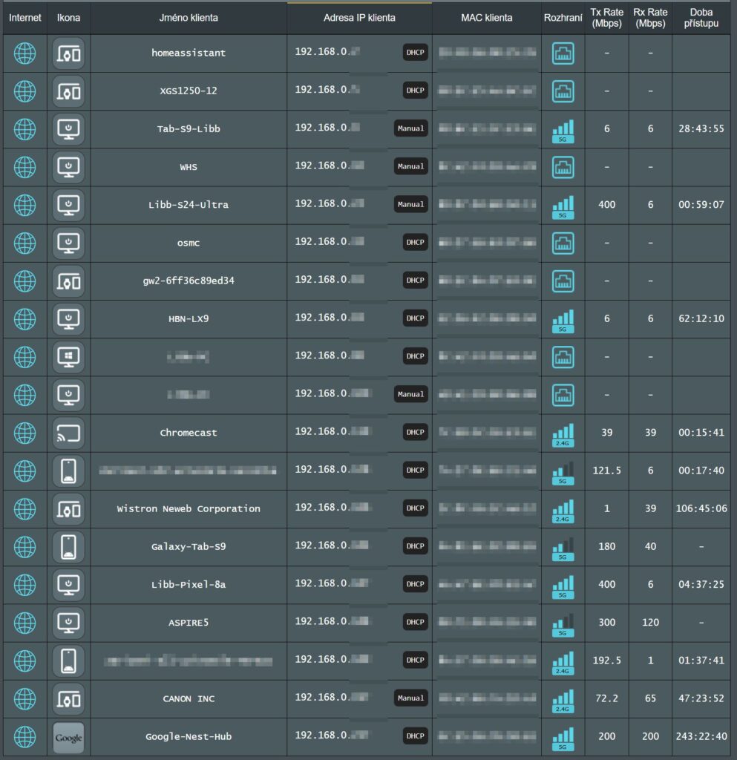Viewport: 737px width, 760px height.
Task: Click the Google logo icon for Google-Nest-Hub
Action: tap(68, 737)
